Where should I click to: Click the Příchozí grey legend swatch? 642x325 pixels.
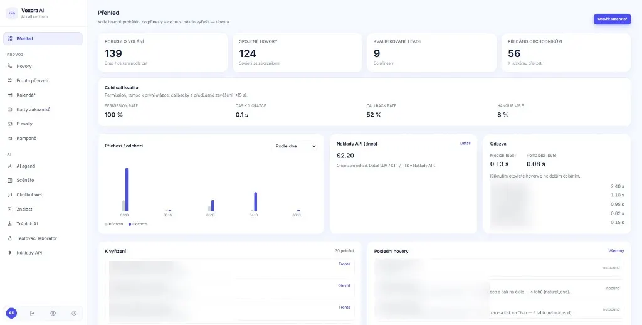pos(106,224)
